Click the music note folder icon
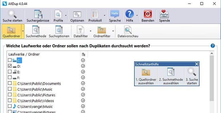The width and height of the screenshot is (221, 113). [14, 106]
